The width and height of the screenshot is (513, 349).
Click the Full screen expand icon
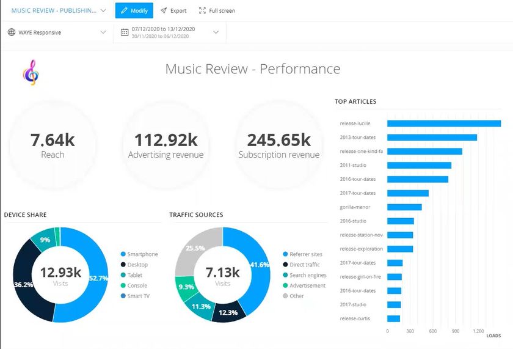(202, 10)
